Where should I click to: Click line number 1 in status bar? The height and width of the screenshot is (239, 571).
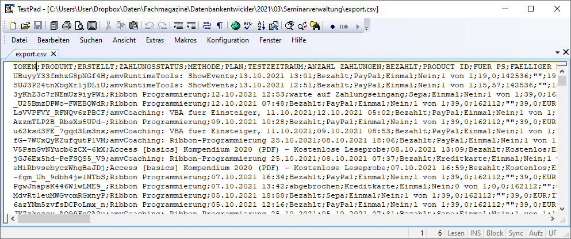[422, 233]
